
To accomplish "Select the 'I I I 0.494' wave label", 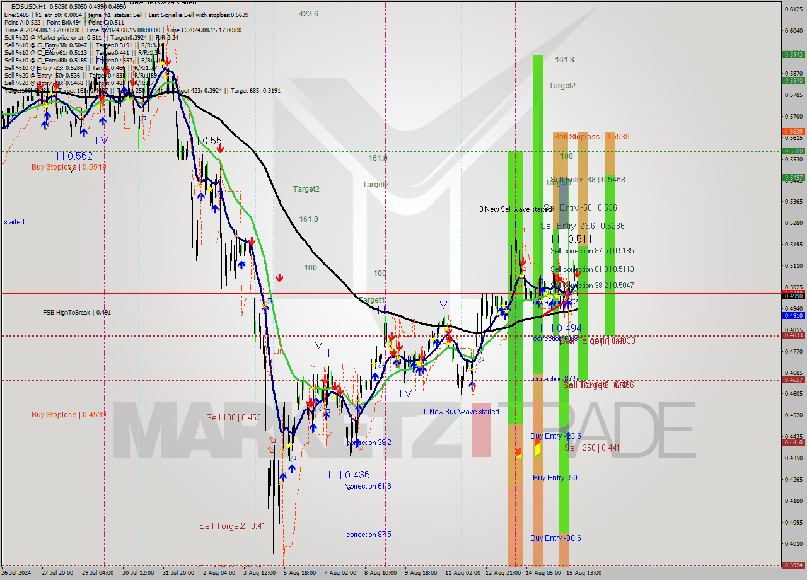I will coord(560,328).
